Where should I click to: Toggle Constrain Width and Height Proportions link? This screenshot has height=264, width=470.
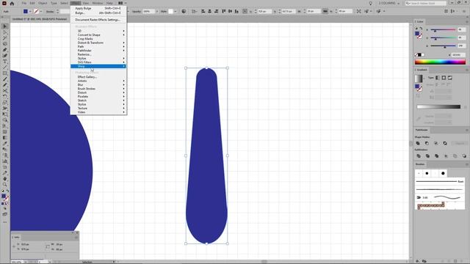coord(325,12)
